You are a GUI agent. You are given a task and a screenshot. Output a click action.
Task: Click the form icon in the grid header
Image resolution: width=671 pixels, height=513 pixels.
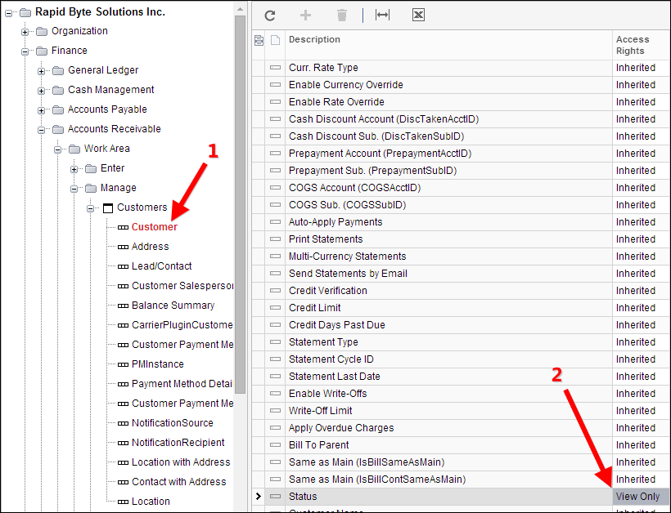[x=259, y=39]
